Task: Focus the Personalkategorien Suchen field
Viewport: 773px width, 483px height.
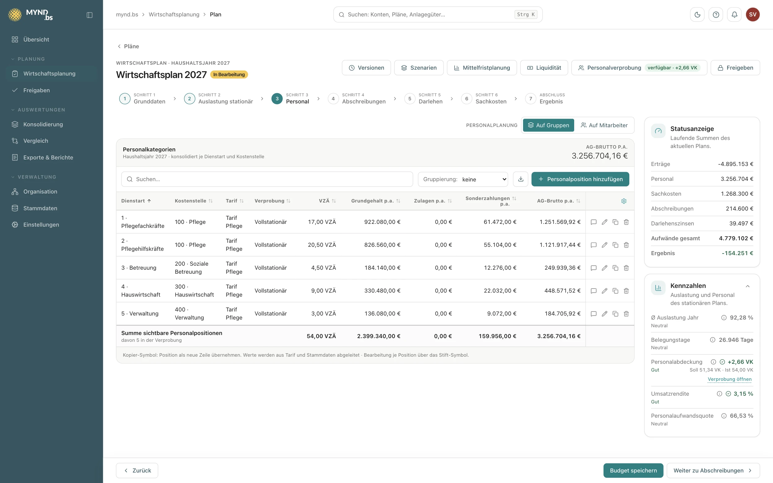Action: [267, 179]
